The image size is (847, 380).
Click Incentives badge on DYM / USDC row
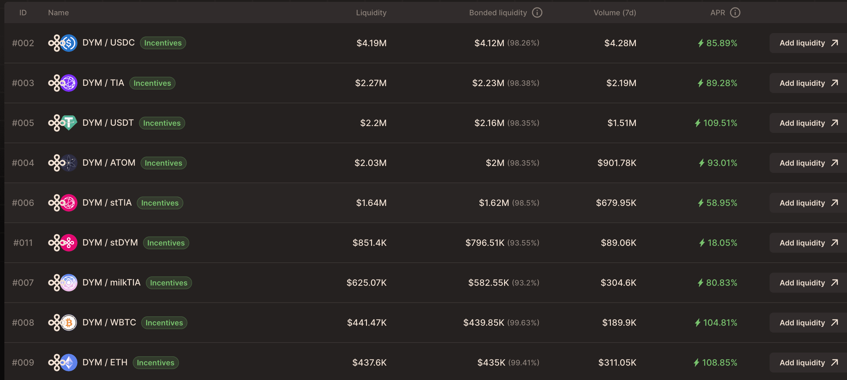(x=163, y=43)
